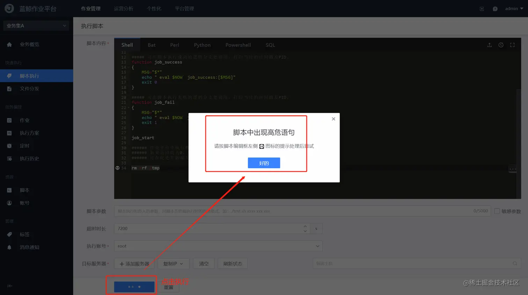This screenshot has height=295, width=528.
Task: Toggle fullscreen for script editor
Action: coord(512,45)
